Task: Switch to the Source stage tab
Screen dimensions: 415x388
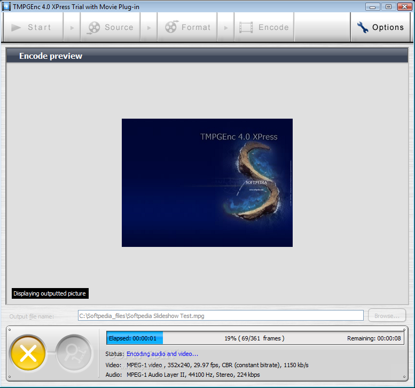Action: [111, 27]
